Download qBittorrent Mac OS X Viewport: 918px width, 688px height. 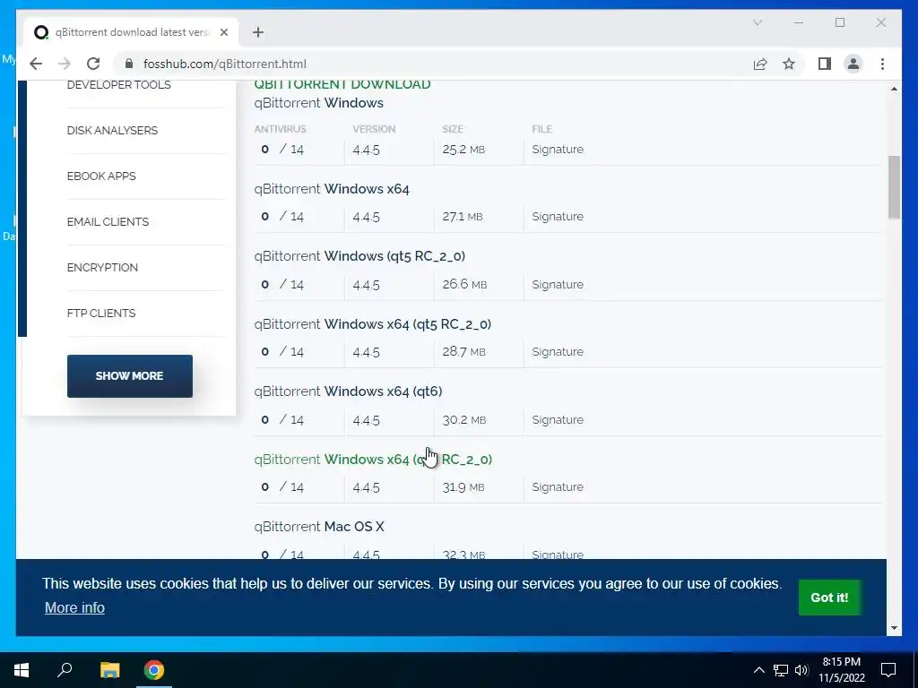(319, 527)
